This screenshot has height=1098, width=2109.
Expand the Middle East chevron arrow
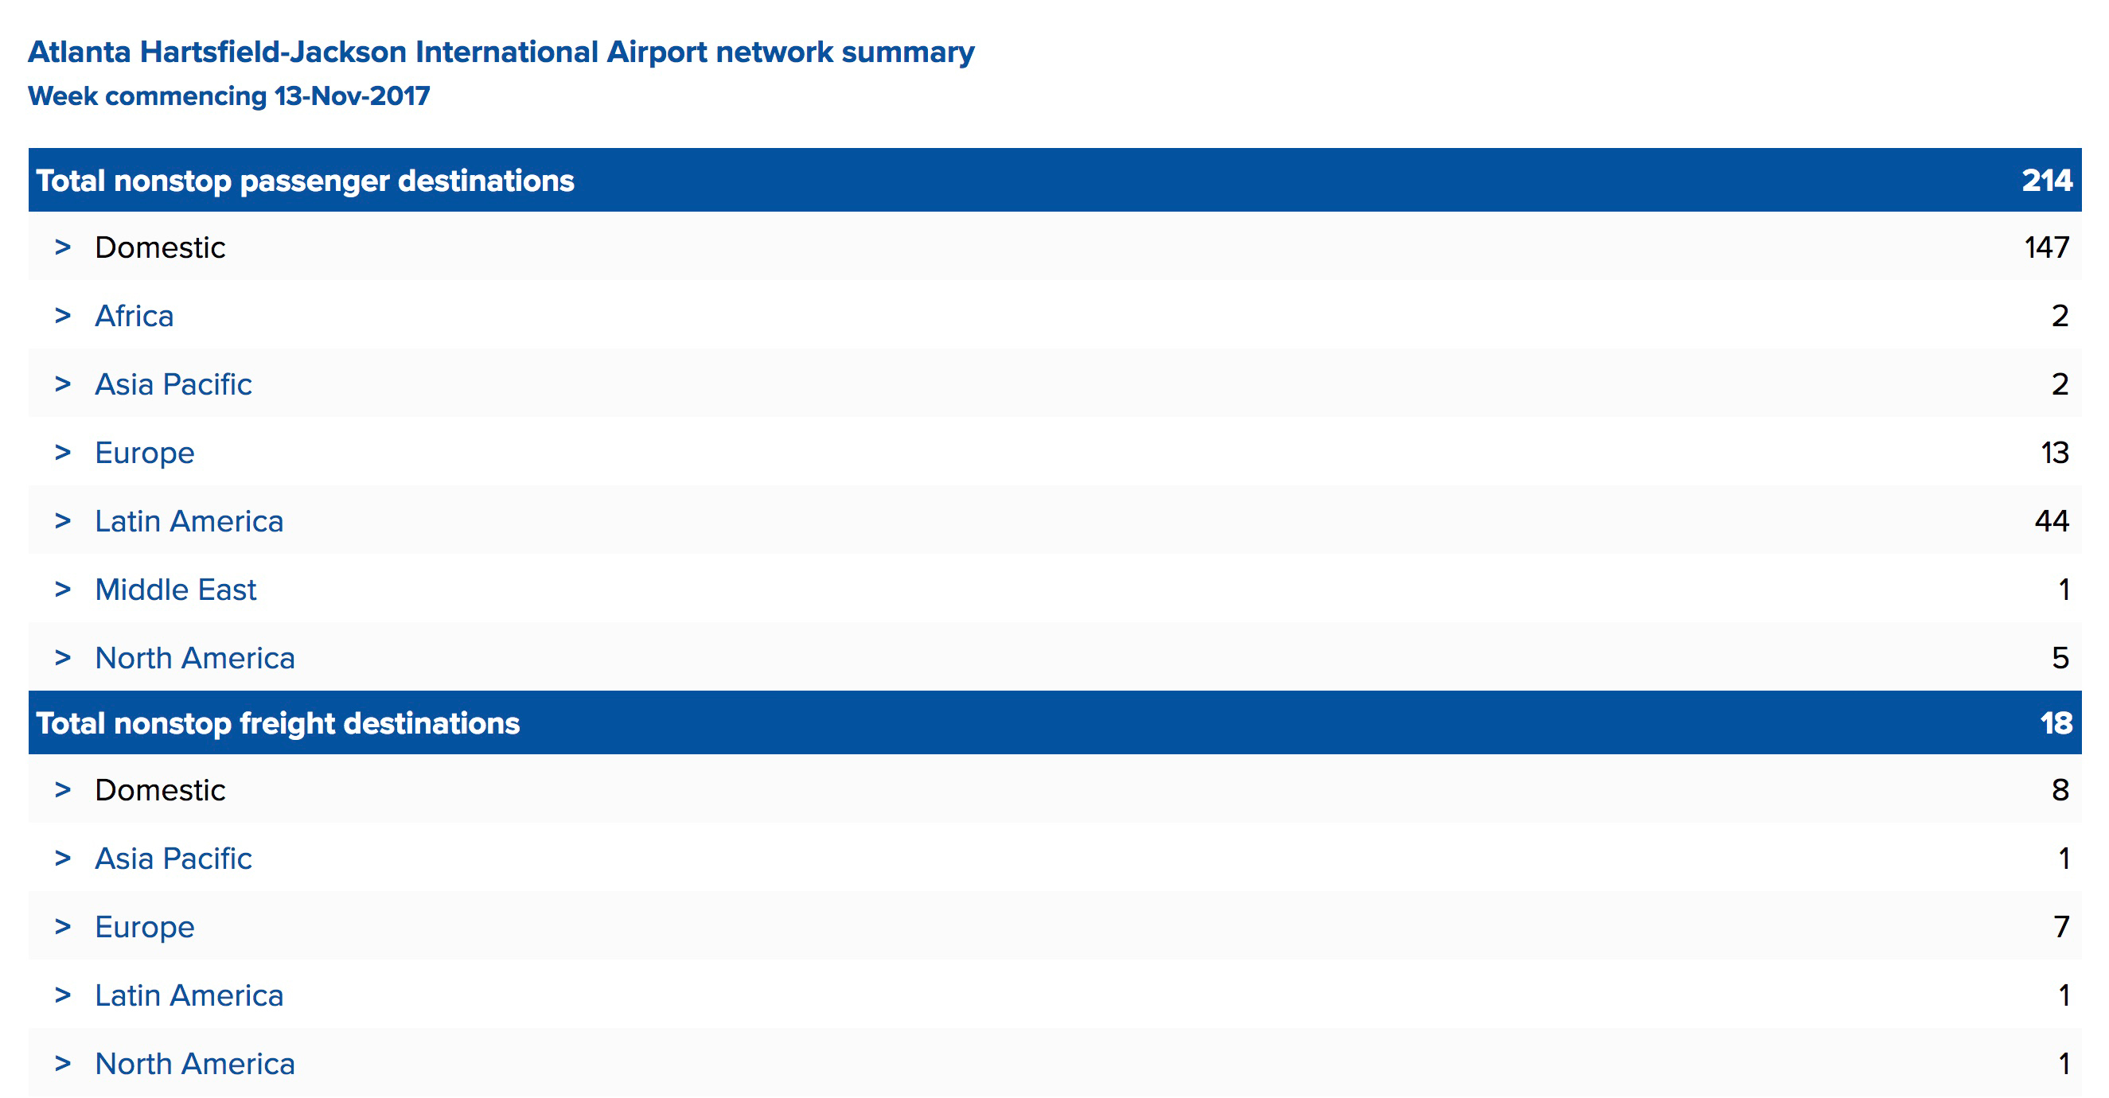click(63, 590)
